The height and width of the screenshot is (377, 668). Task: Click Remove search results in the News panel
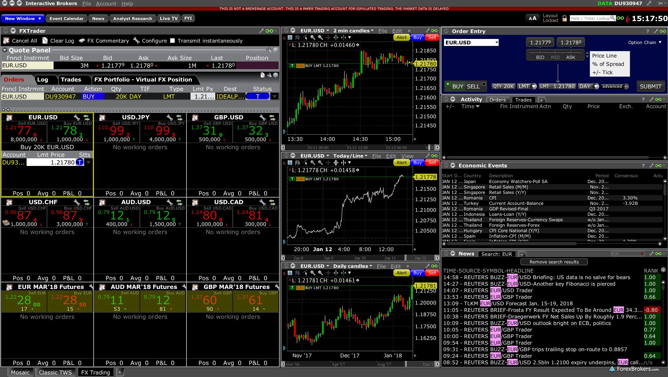pos(554,262)
